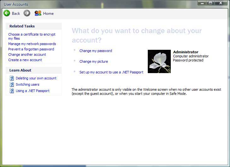The image size is (230, 167).
Task: Open Deleting your own account help topic
Action: (36, 78)
